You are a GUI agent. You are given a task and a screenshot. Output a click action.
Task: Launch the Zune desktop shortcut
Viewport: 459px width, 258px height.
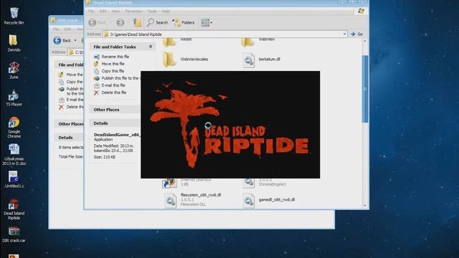(14, 70)
